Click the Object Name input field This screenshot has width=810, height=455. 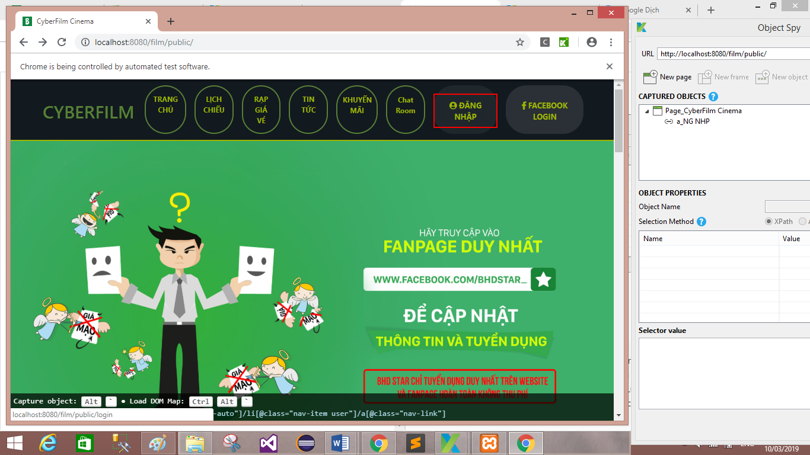tap(787, 207)
